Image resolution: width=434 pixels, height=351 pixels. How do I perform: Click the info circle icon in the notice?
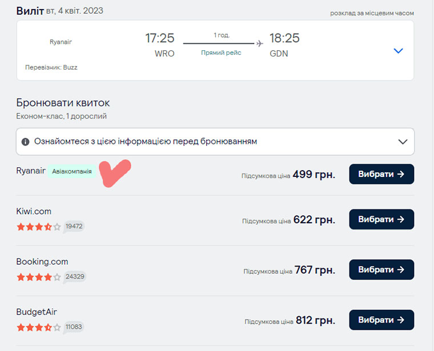[x=26, y=142]
